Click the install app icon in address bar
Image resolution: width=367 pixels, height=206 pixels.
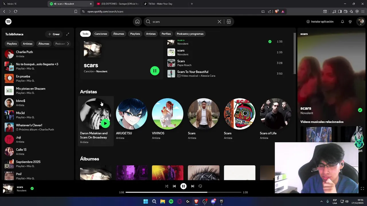(263, 11)
